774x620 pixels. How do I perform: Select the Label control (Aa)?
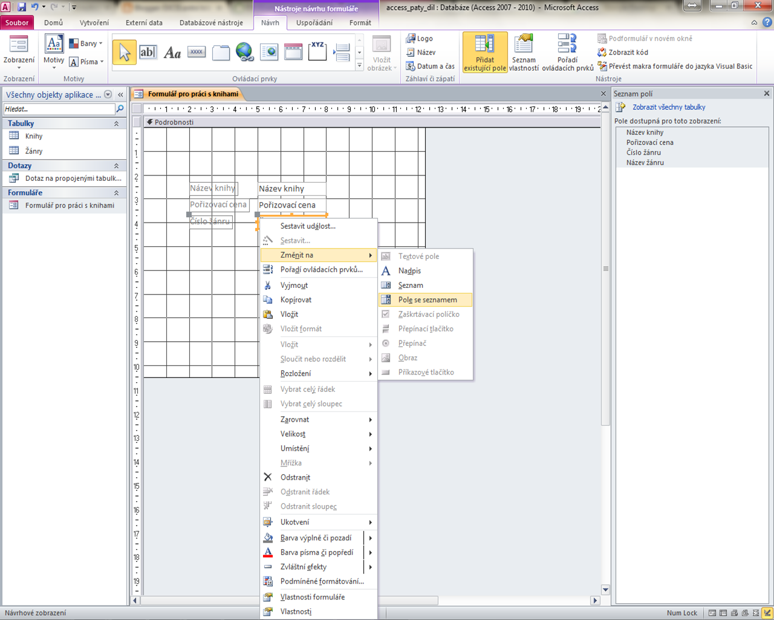(172, 52)
